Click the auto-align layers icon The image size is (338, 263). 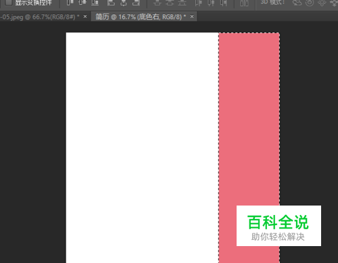click(244, 3)
